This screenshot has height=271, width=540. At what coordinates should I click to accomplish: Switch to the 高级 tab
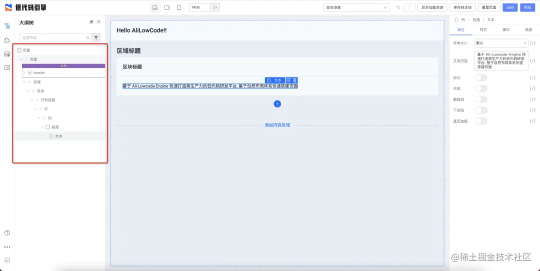point(528,30)
